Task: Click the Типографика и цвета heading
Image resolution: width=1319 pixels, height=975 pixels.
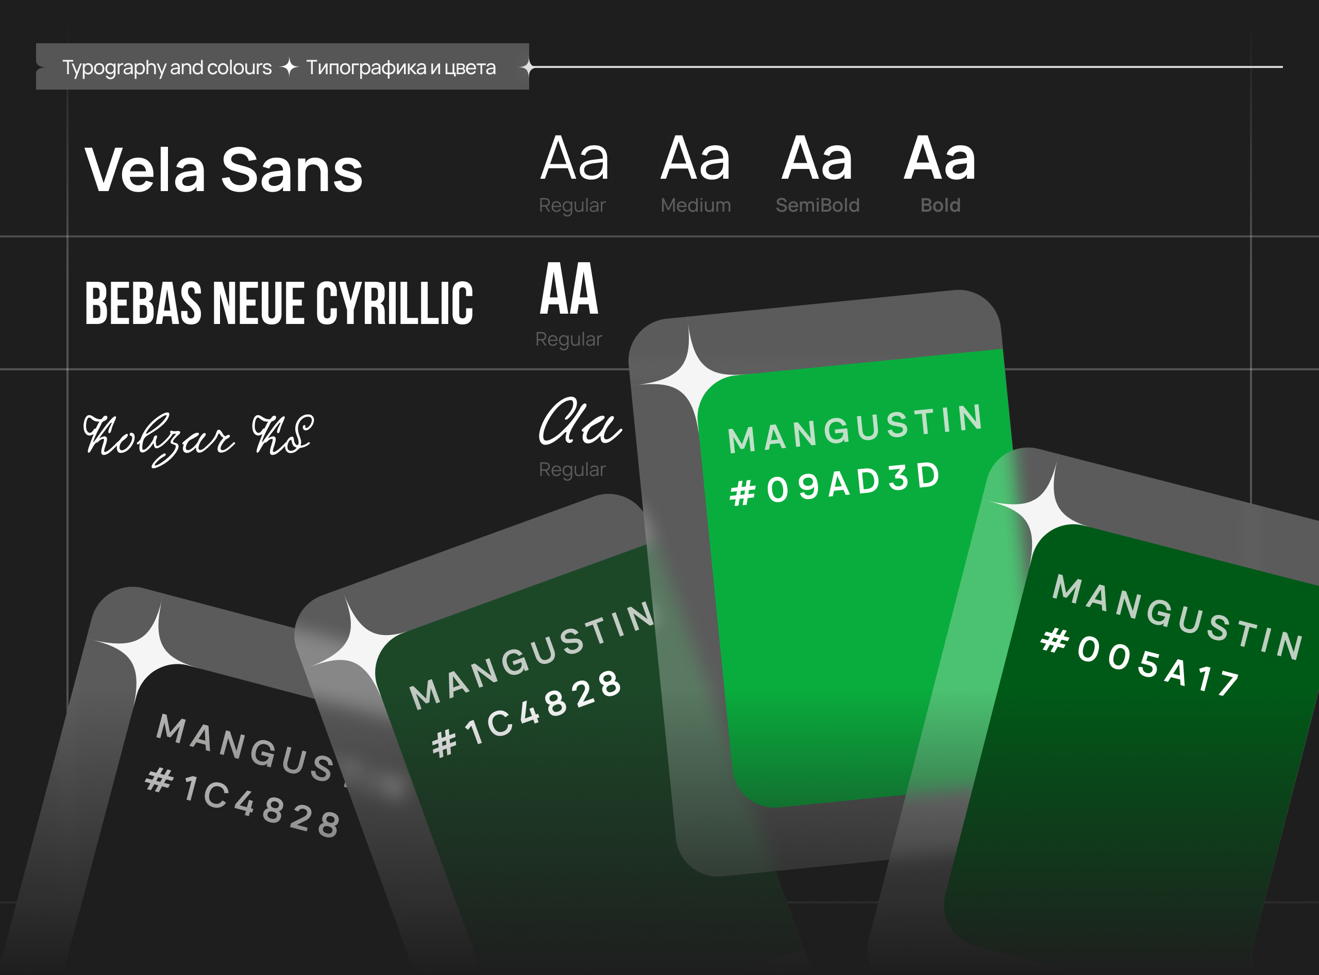Action: click(401, 67)
